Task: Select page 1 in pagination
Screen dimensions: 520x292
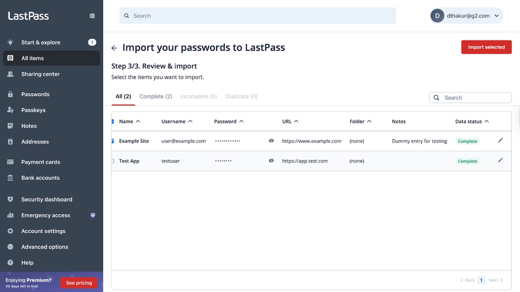Action: point(481,280)
